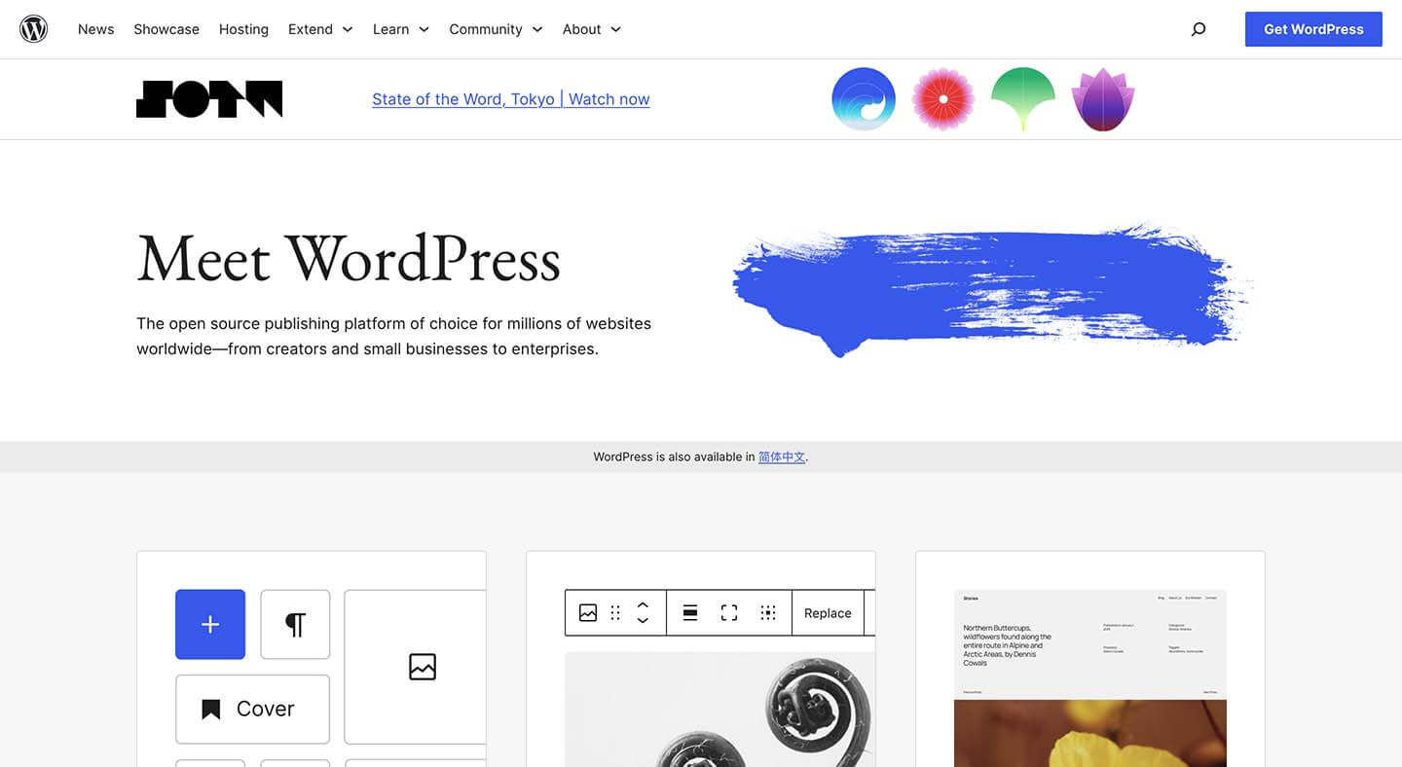Expand the Extend menu

(320, 29)
